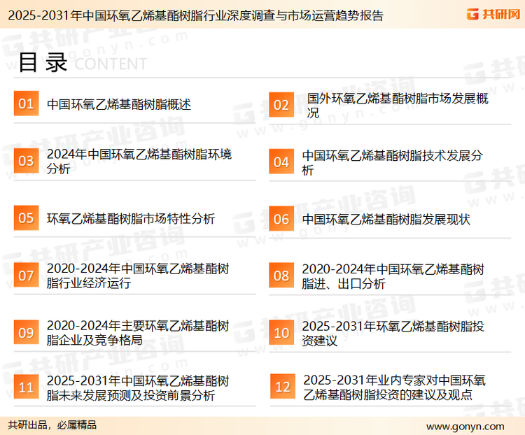The image size is (525, 435).
Task: Select 中国环氧乙烯基酯树脂技术发展分析 entry
Action: pos(393,163)
